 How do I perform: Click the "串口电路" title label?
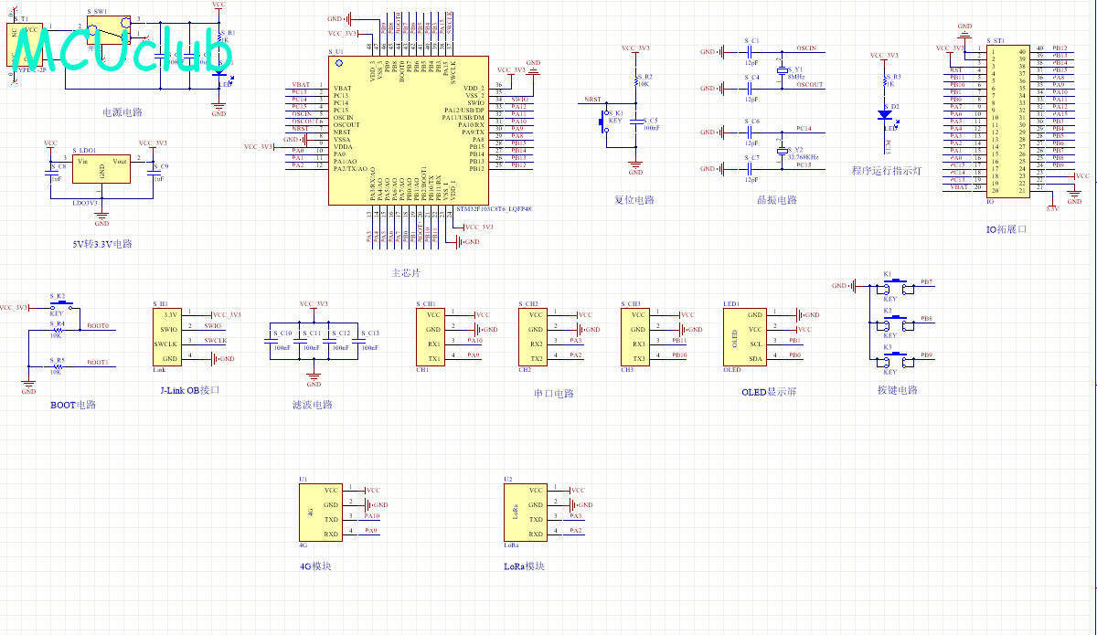click(x=554, y=394)
